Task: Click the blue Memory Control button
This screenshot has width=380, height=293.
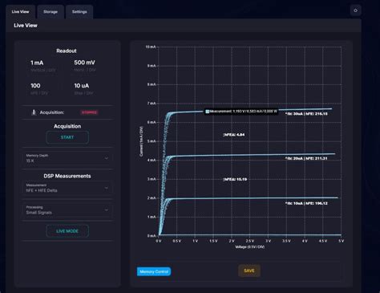Action: point(154,271)
